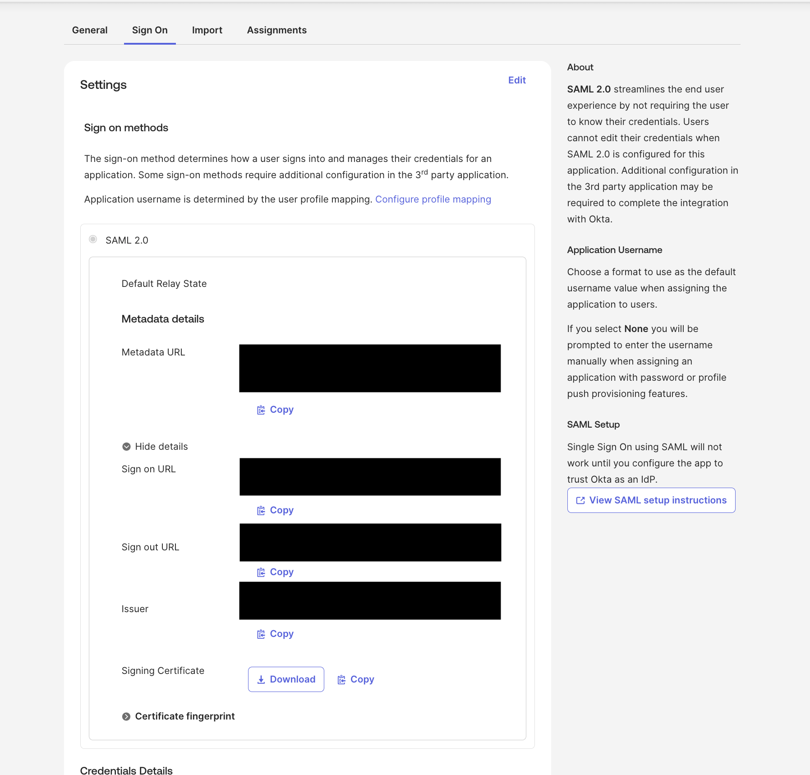The width and height of the screenshot is (810, 775).
Task: Copy the Sign out URL value
Action: point(274,572)
